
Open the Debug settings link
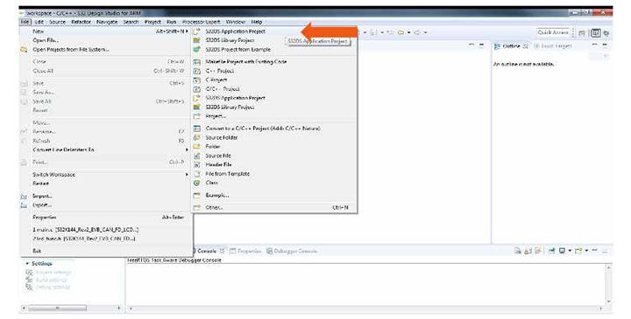(53, 287)
